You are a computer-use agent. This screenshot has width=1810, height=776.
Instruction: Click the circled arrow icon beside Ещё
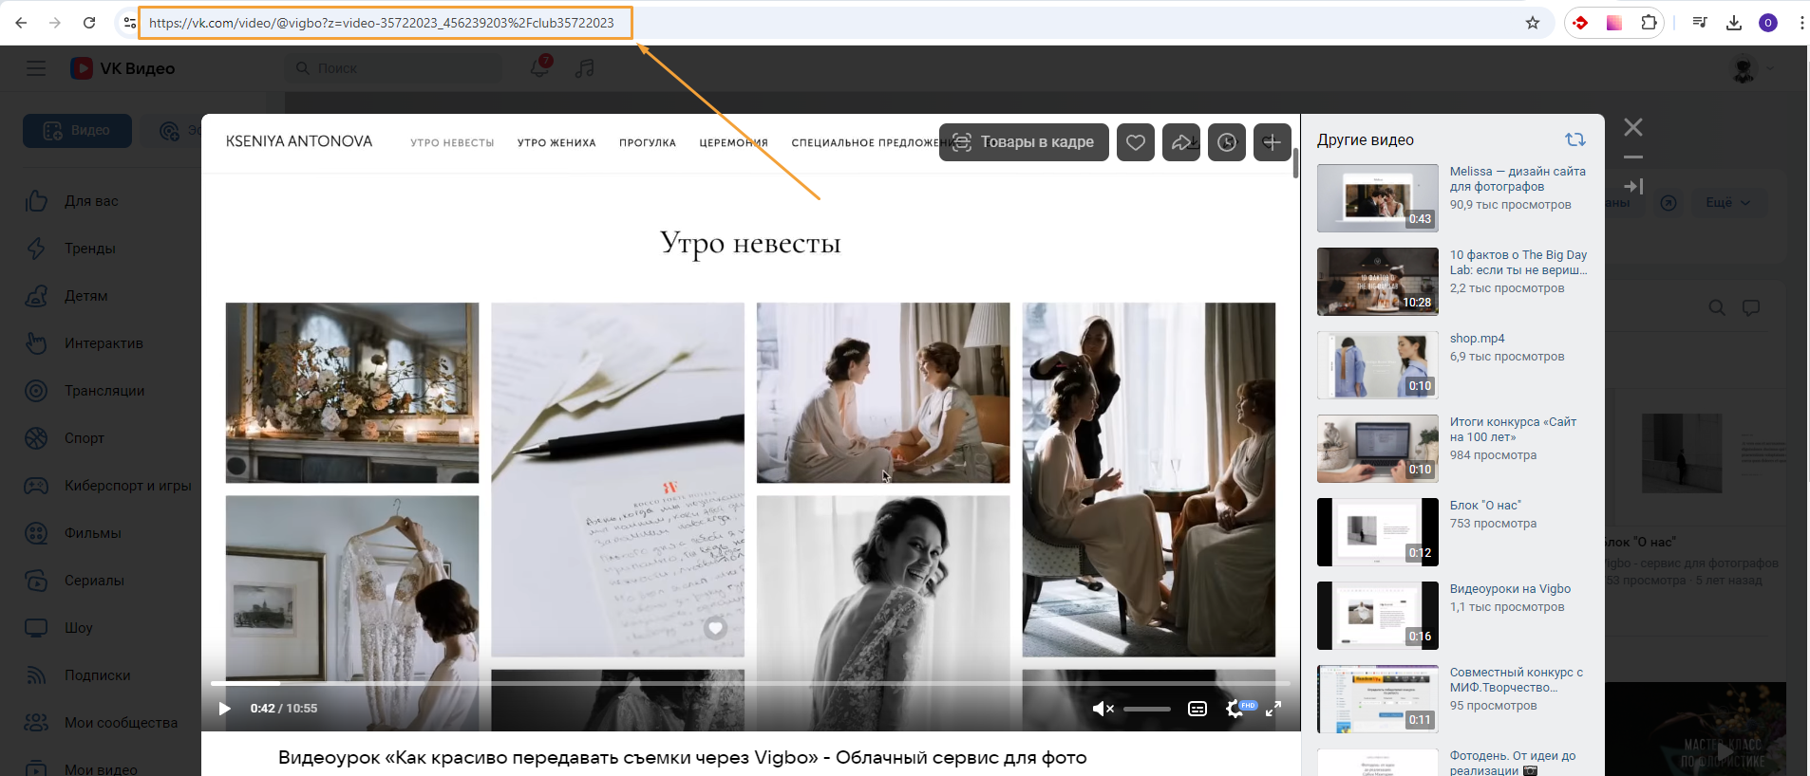(x=1669, y=202)
